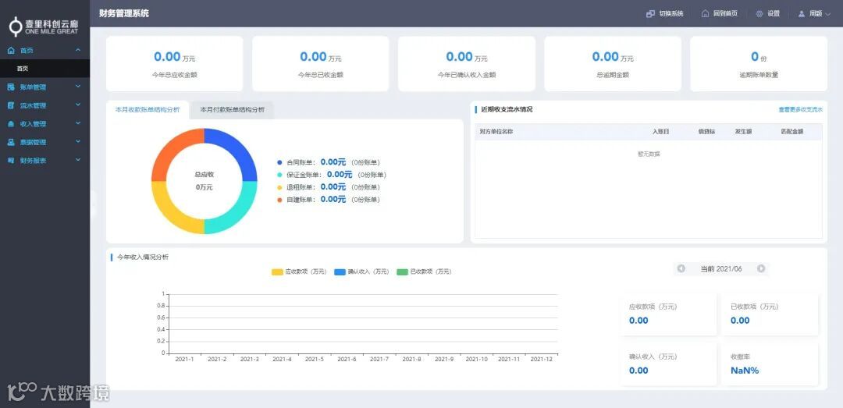
Task: Click the 首页 home icon in sidebar
Action: [11, 50]
